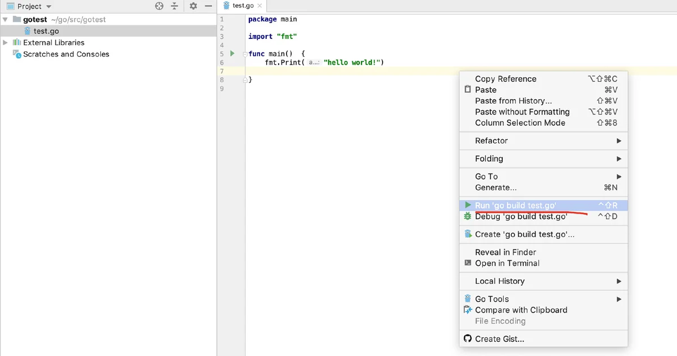The image size is (677, 356).
Task: Click the GitHub icon beside Create Gist
Action: tap(467, 339)
